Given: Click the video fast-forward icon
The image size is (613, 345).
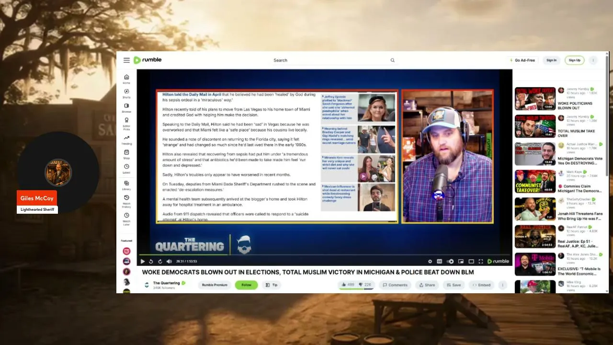Looking at the screenshot, I should click(x=159, y=261).
